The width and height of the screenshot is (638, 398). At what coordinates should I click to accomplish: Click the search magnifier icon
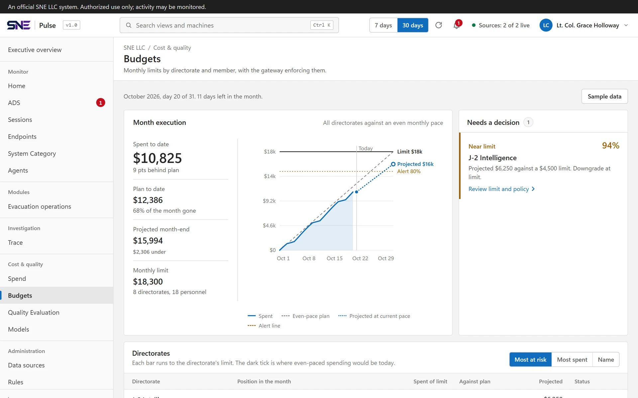click(129, 25)
